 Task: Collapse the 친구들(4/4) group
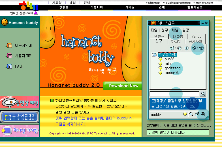[167, 54]
